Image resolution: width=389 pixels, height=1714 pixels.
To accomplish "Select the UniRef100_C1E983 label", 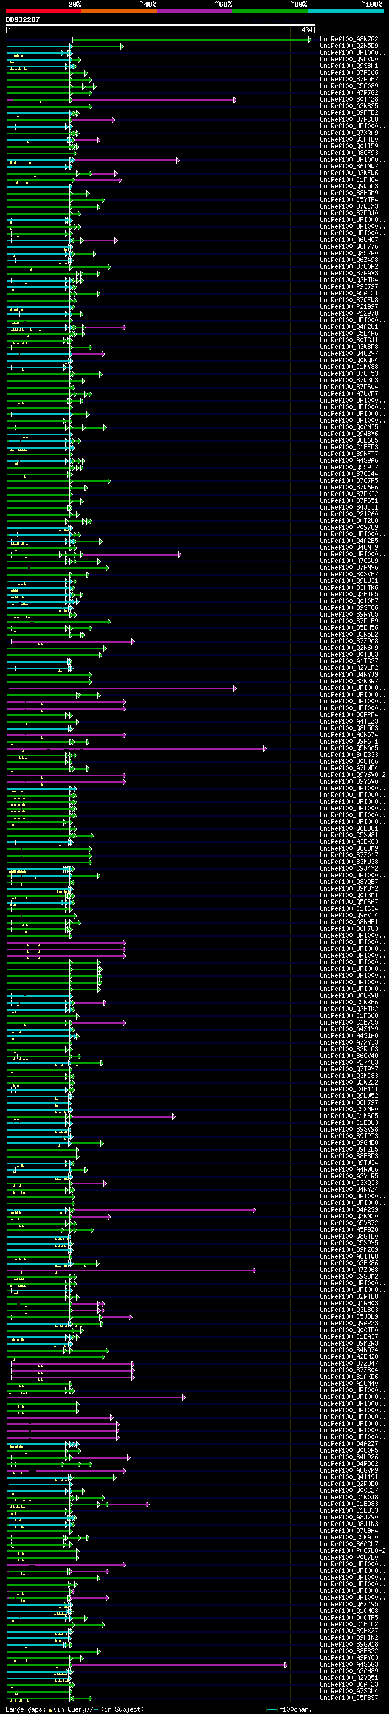I will coord(349,1504).
